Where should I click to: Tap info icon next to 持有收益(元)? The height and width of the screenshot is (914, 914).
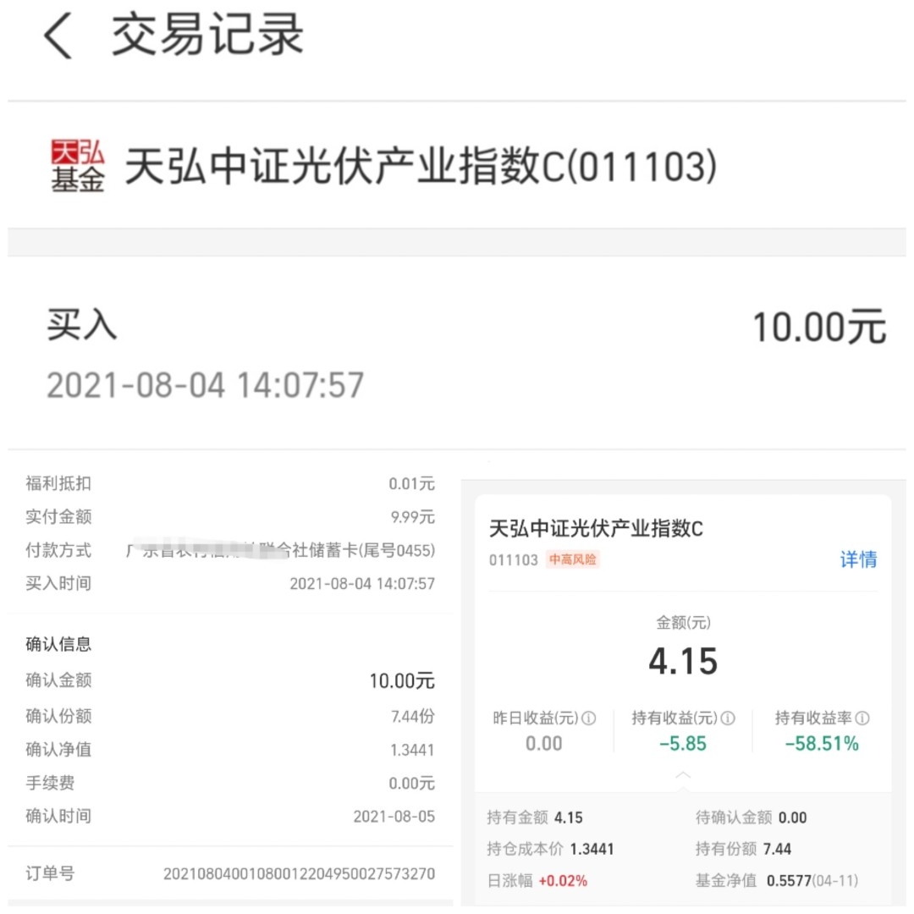click(728, 719)
